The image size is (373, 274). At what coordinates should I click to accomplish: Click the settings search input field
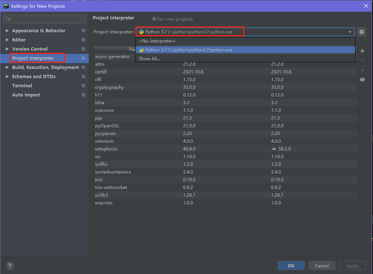point(44,19)
